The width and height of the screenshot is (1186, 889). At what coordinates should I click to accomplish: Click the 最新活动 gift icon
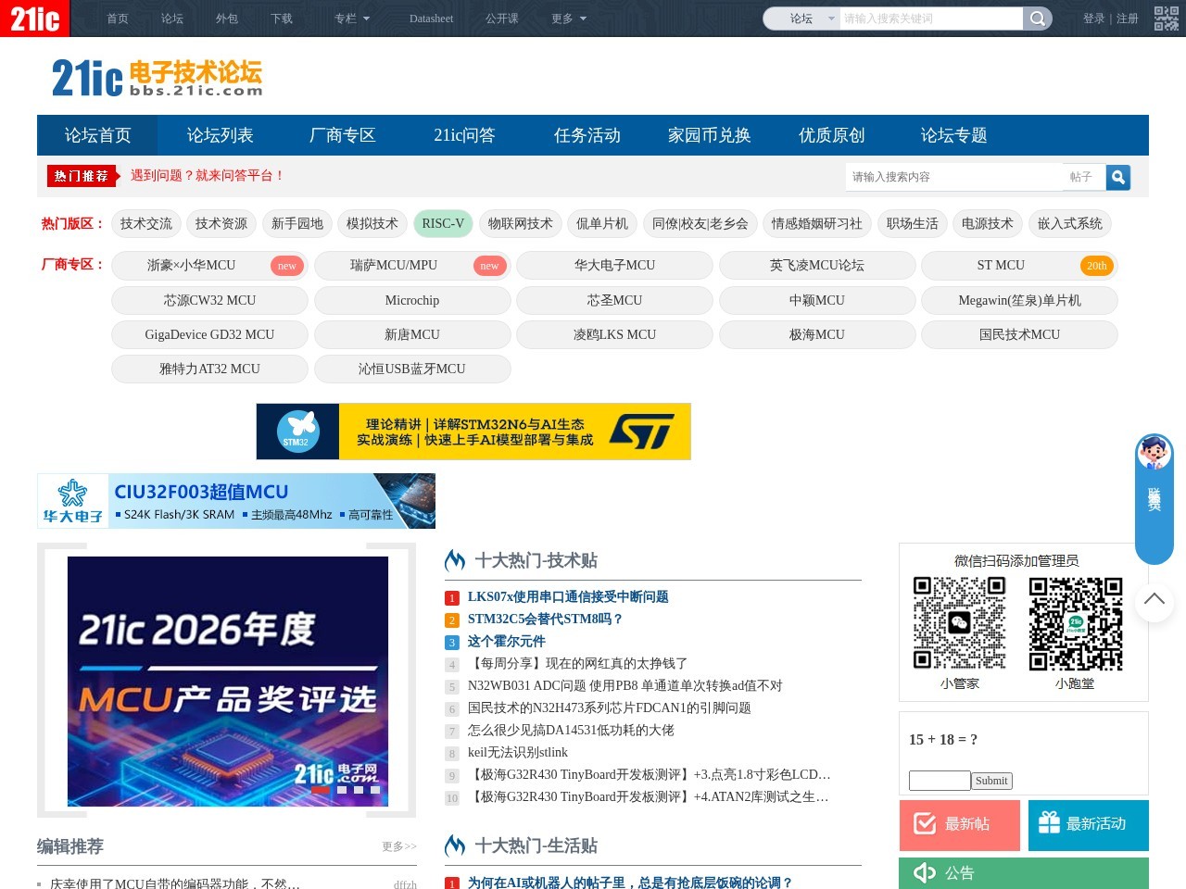[1049, 822]
